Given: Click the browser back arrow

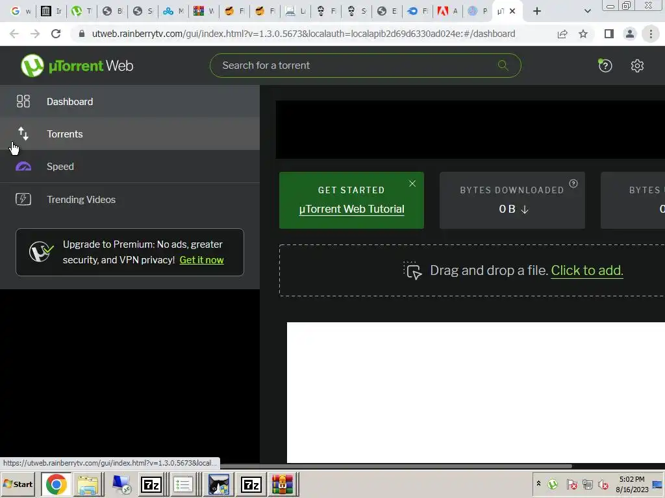Looking at the screenshot, I should [x=14, y=34].
